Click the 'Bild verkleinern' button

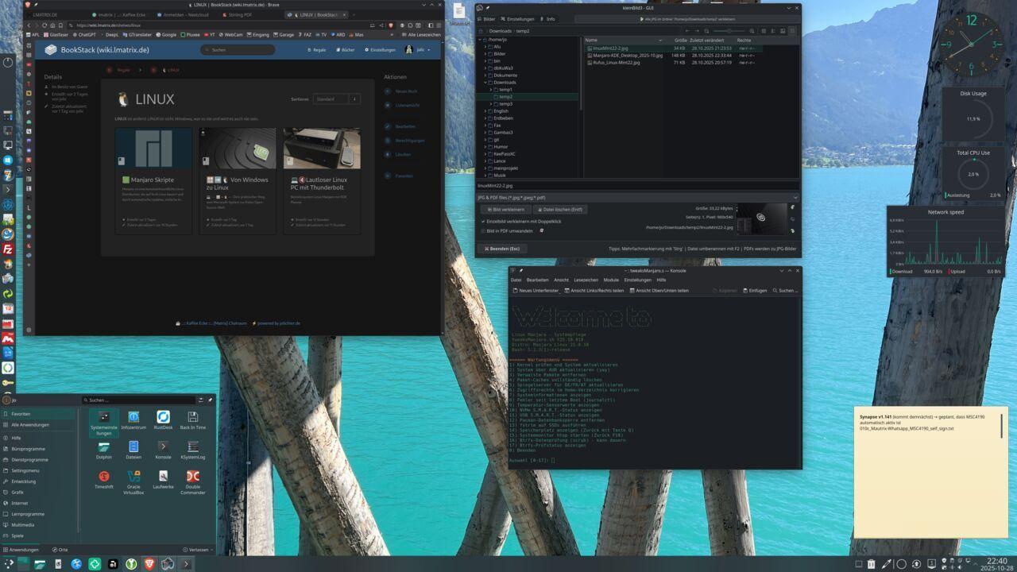(506, 209)
